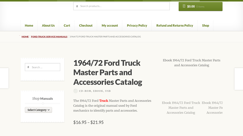Focus the sidebar Search field
The width and height of the screenshot is (243, 136).
(x=43, y=67)
